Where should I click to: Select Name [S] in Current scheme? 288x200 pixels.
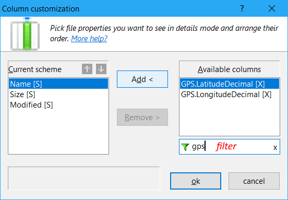coord(58,84)
